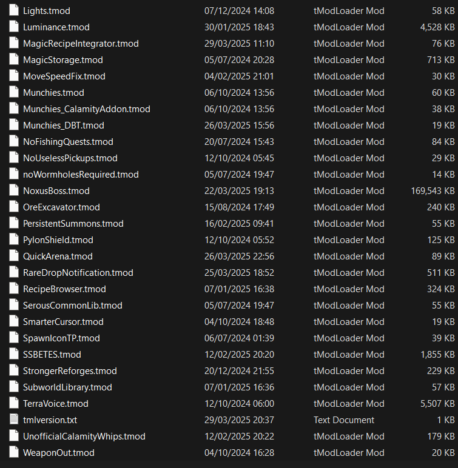The width and height of the screenshot is (458, 468).
Task: Select the PylonShield.tmod file name
Action: pos(58,240)
